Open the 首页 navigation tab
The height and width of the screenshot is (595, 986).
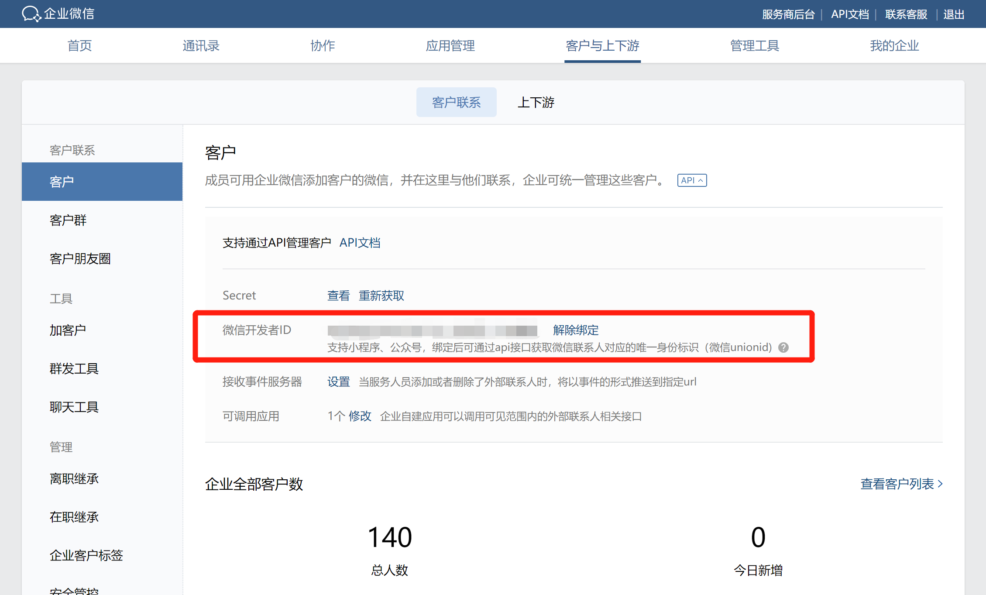click(79, 45)
